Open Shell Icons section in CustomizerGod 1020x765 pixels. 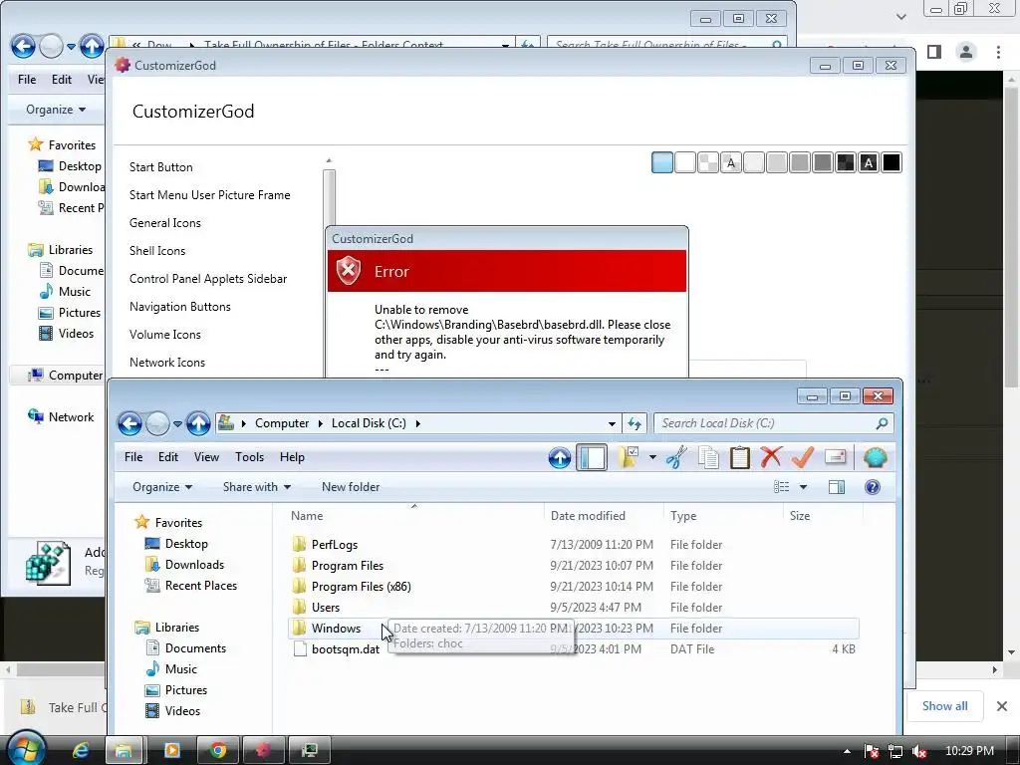point(157,250)
